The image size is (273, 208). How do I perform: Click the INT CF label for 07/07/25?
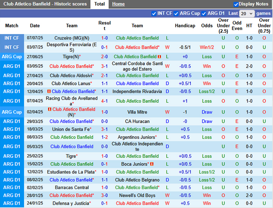click(x=12, y=38)
